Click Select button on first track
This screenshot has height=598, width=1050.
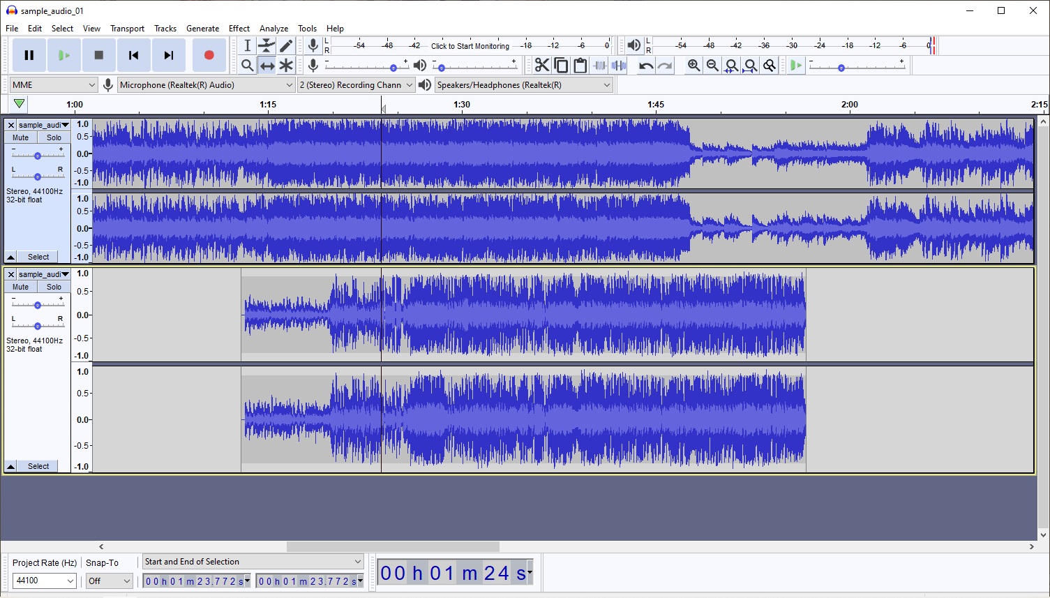coord(38,257)
